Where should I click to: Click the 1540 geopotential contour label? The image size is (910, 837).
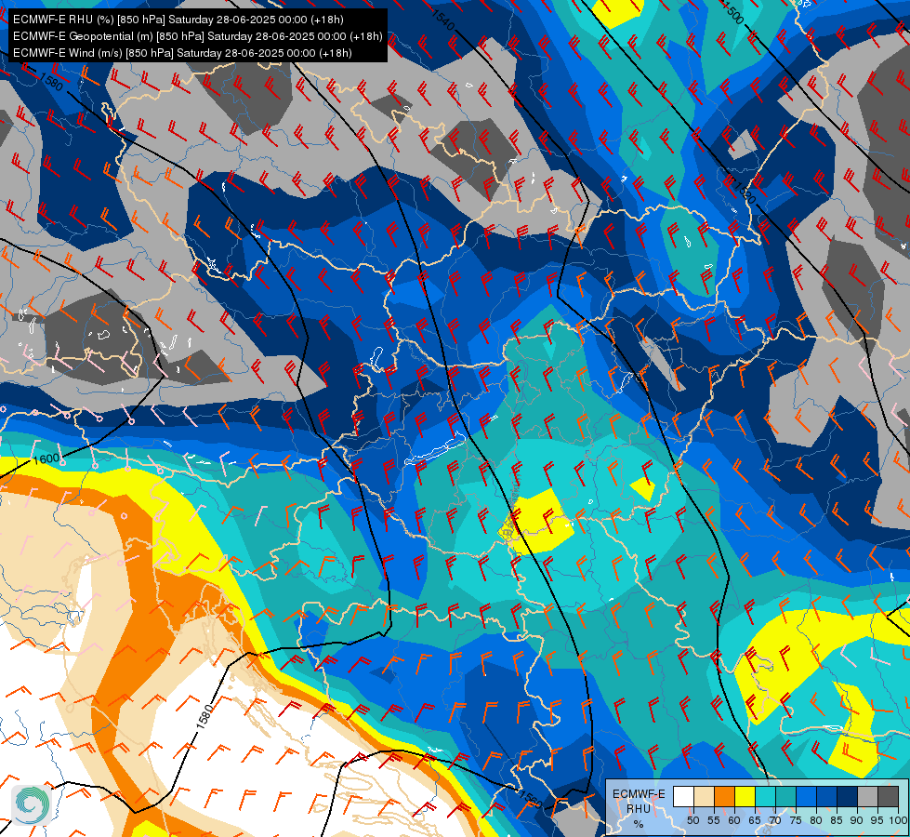click(443, 20)
